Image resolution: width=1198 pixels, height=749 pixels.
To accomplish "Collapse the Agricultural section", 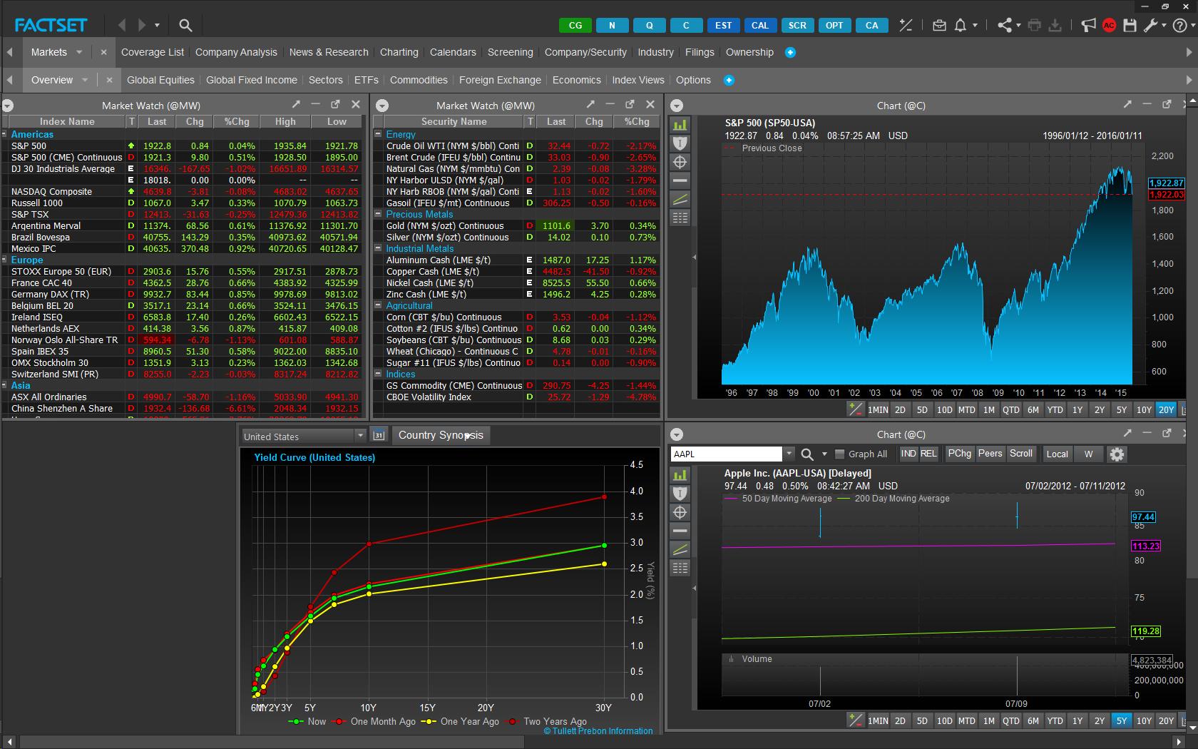I will [x=379, y=305].
